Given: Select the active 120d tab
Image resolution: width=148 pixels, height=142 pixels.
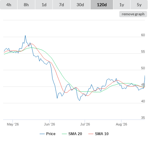Looking at the screenshot, I should [102, 5].
